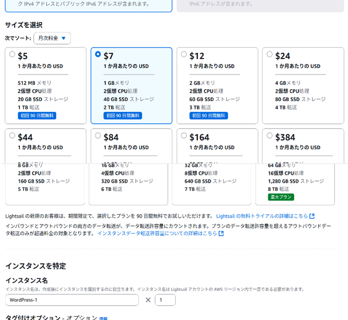The height and width of the screenshot is (320, 348).
Task: Open 情報 link beside タグ付けオプション heading
Action: [x=103, y=318]
